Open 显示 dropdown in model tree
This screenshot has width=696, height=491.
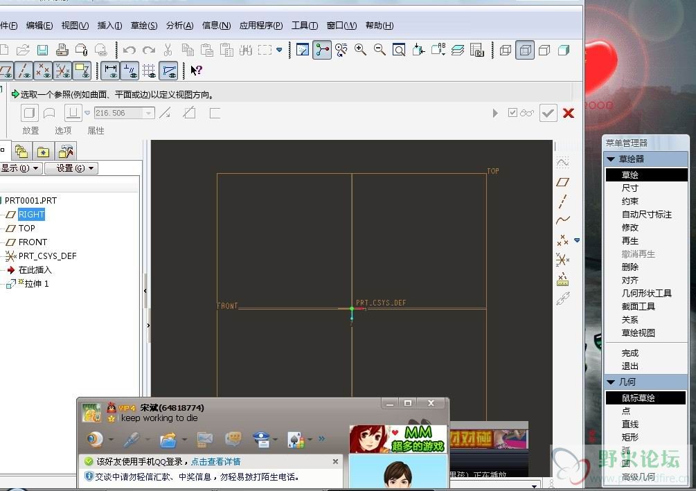20,168
